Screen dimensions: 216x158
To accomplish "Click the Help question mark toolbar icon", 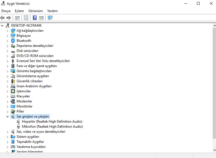I will (x=35, y=18).
